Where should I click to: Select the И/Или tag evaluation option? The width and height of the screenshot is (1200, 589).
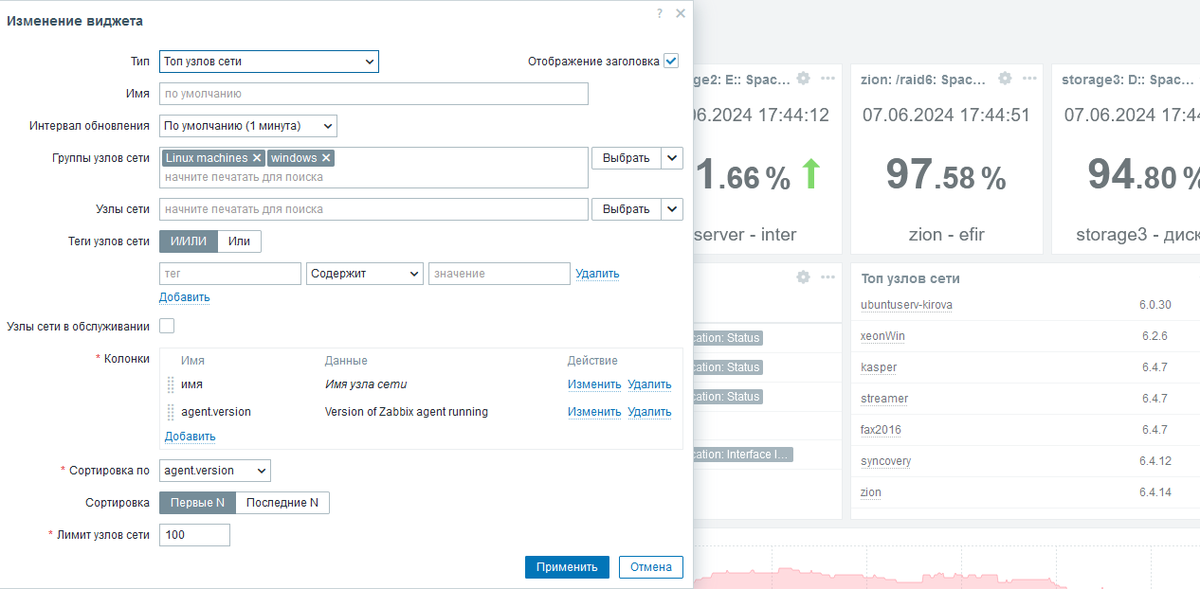189,241
